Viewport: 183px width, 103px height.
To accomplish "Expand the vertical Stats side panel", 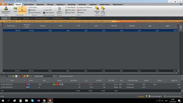I will pyautogui.click(x=1, y=25).
